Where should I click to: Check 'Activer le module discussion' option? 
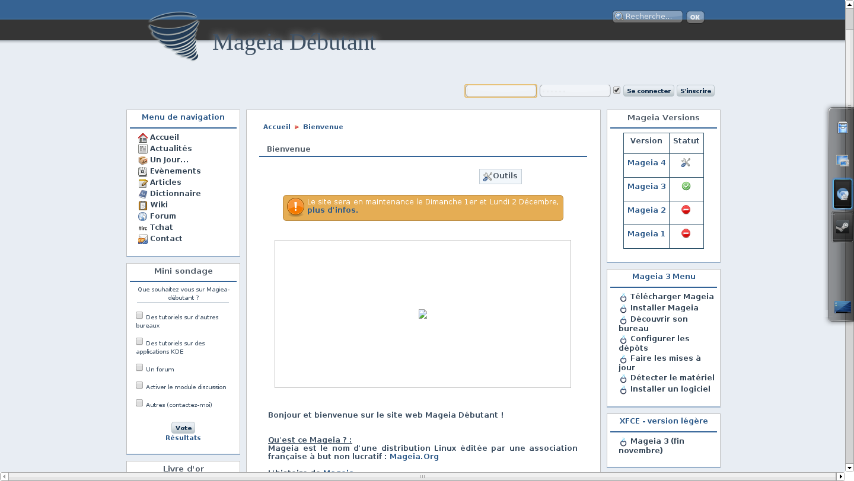point(139,386)
